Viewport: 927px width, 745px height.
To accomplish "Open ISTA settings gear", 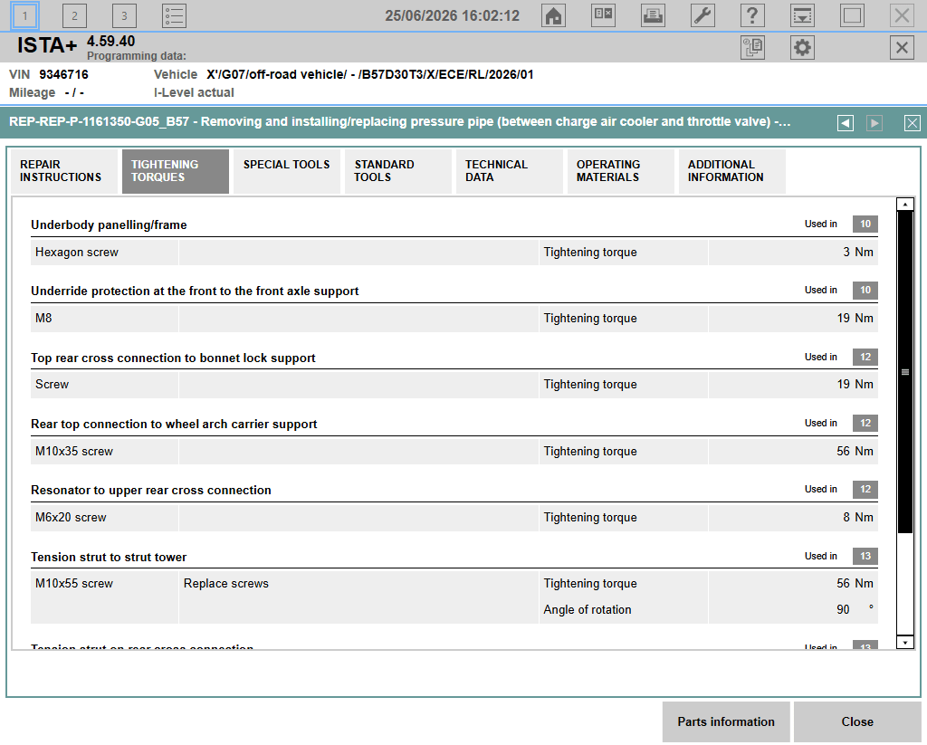I will [802, 47].
